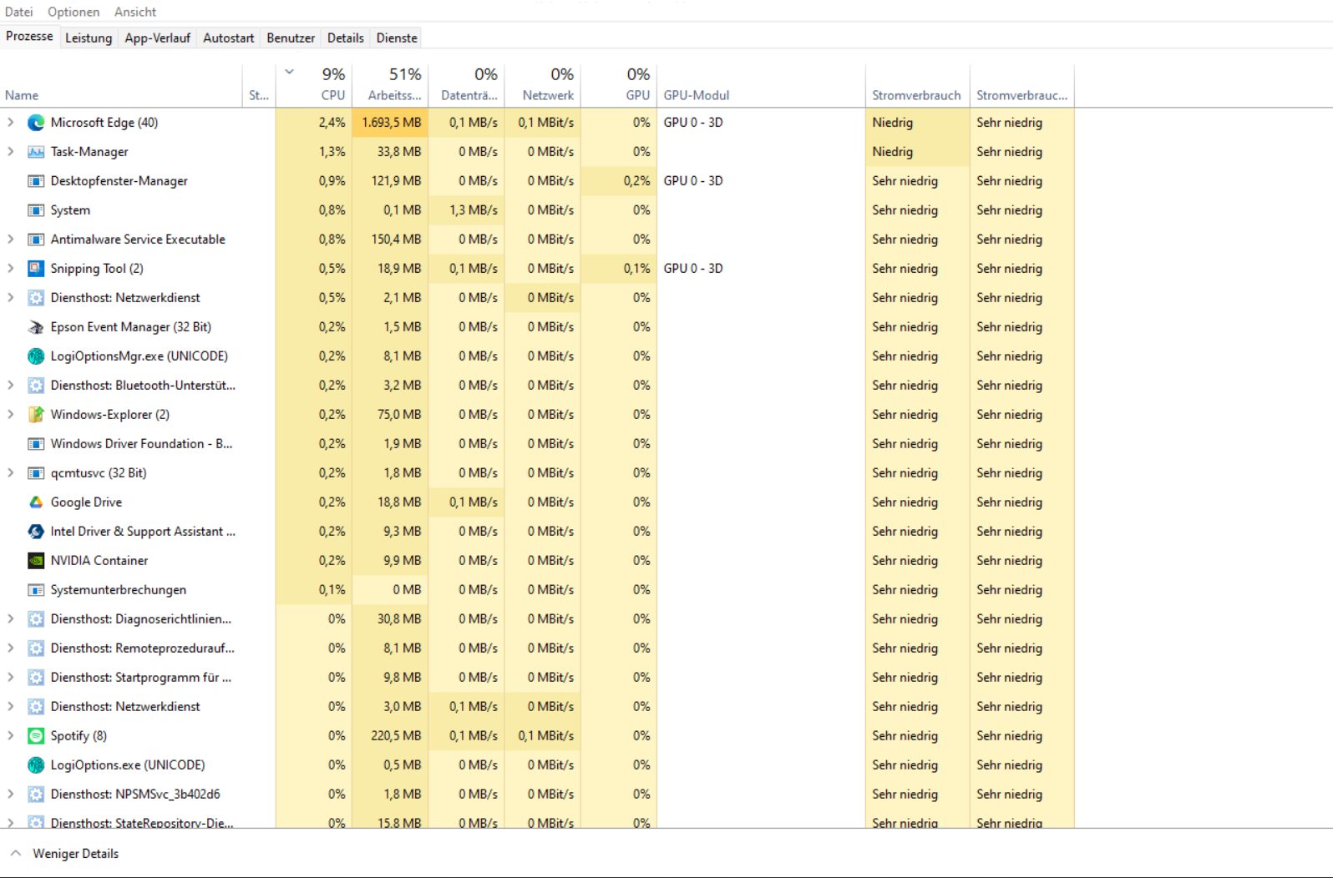Screen dimensions: 1333x878
Task: Expand the qcmtusvc (32 Bit) row
Action: (x=10, y=473)
